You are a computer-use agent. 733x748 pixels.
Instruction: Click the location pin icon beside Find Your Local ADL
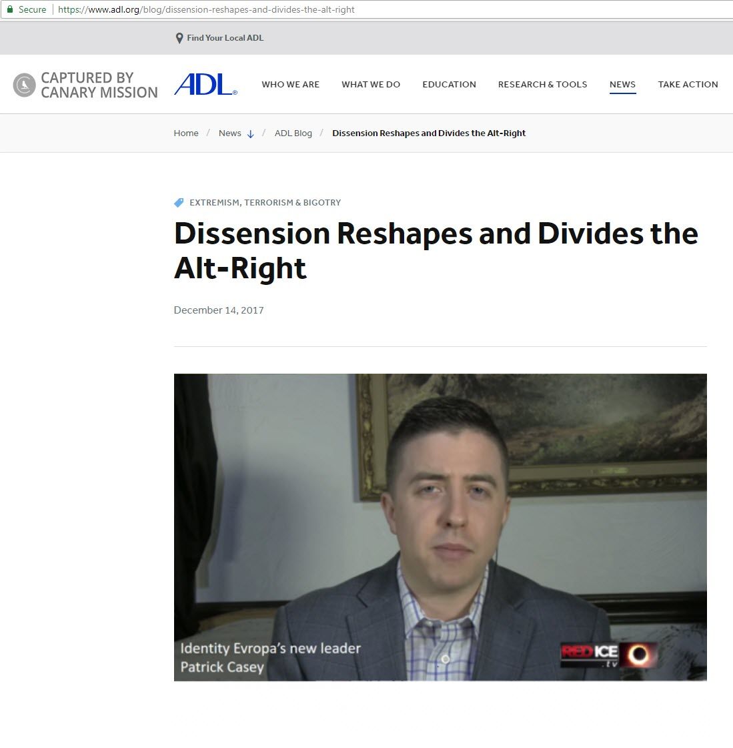179,38
